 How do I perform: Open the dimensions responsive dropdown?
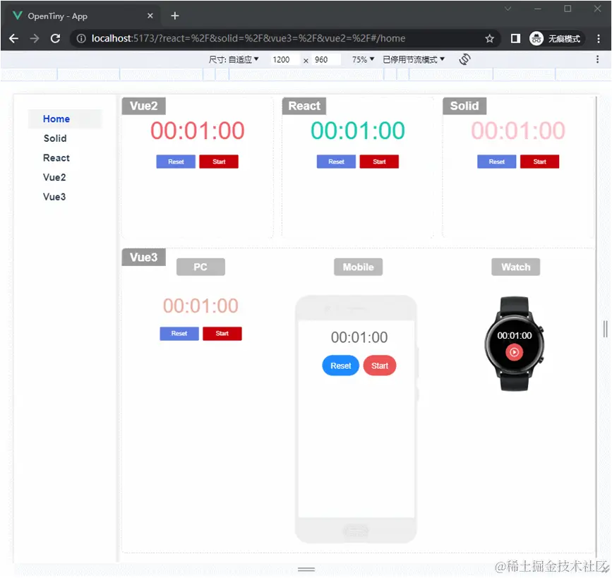coord(234,59)
